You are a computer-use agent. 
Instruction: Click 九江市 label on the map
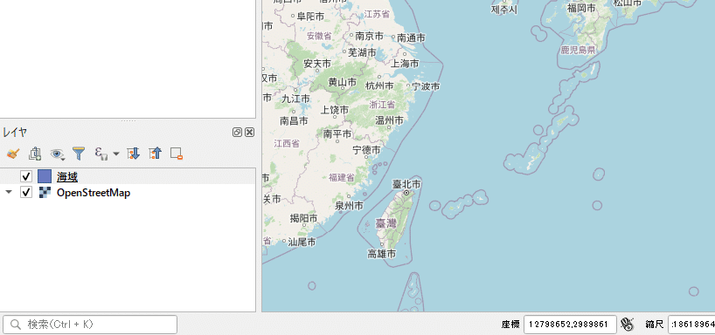pos(295,99)
